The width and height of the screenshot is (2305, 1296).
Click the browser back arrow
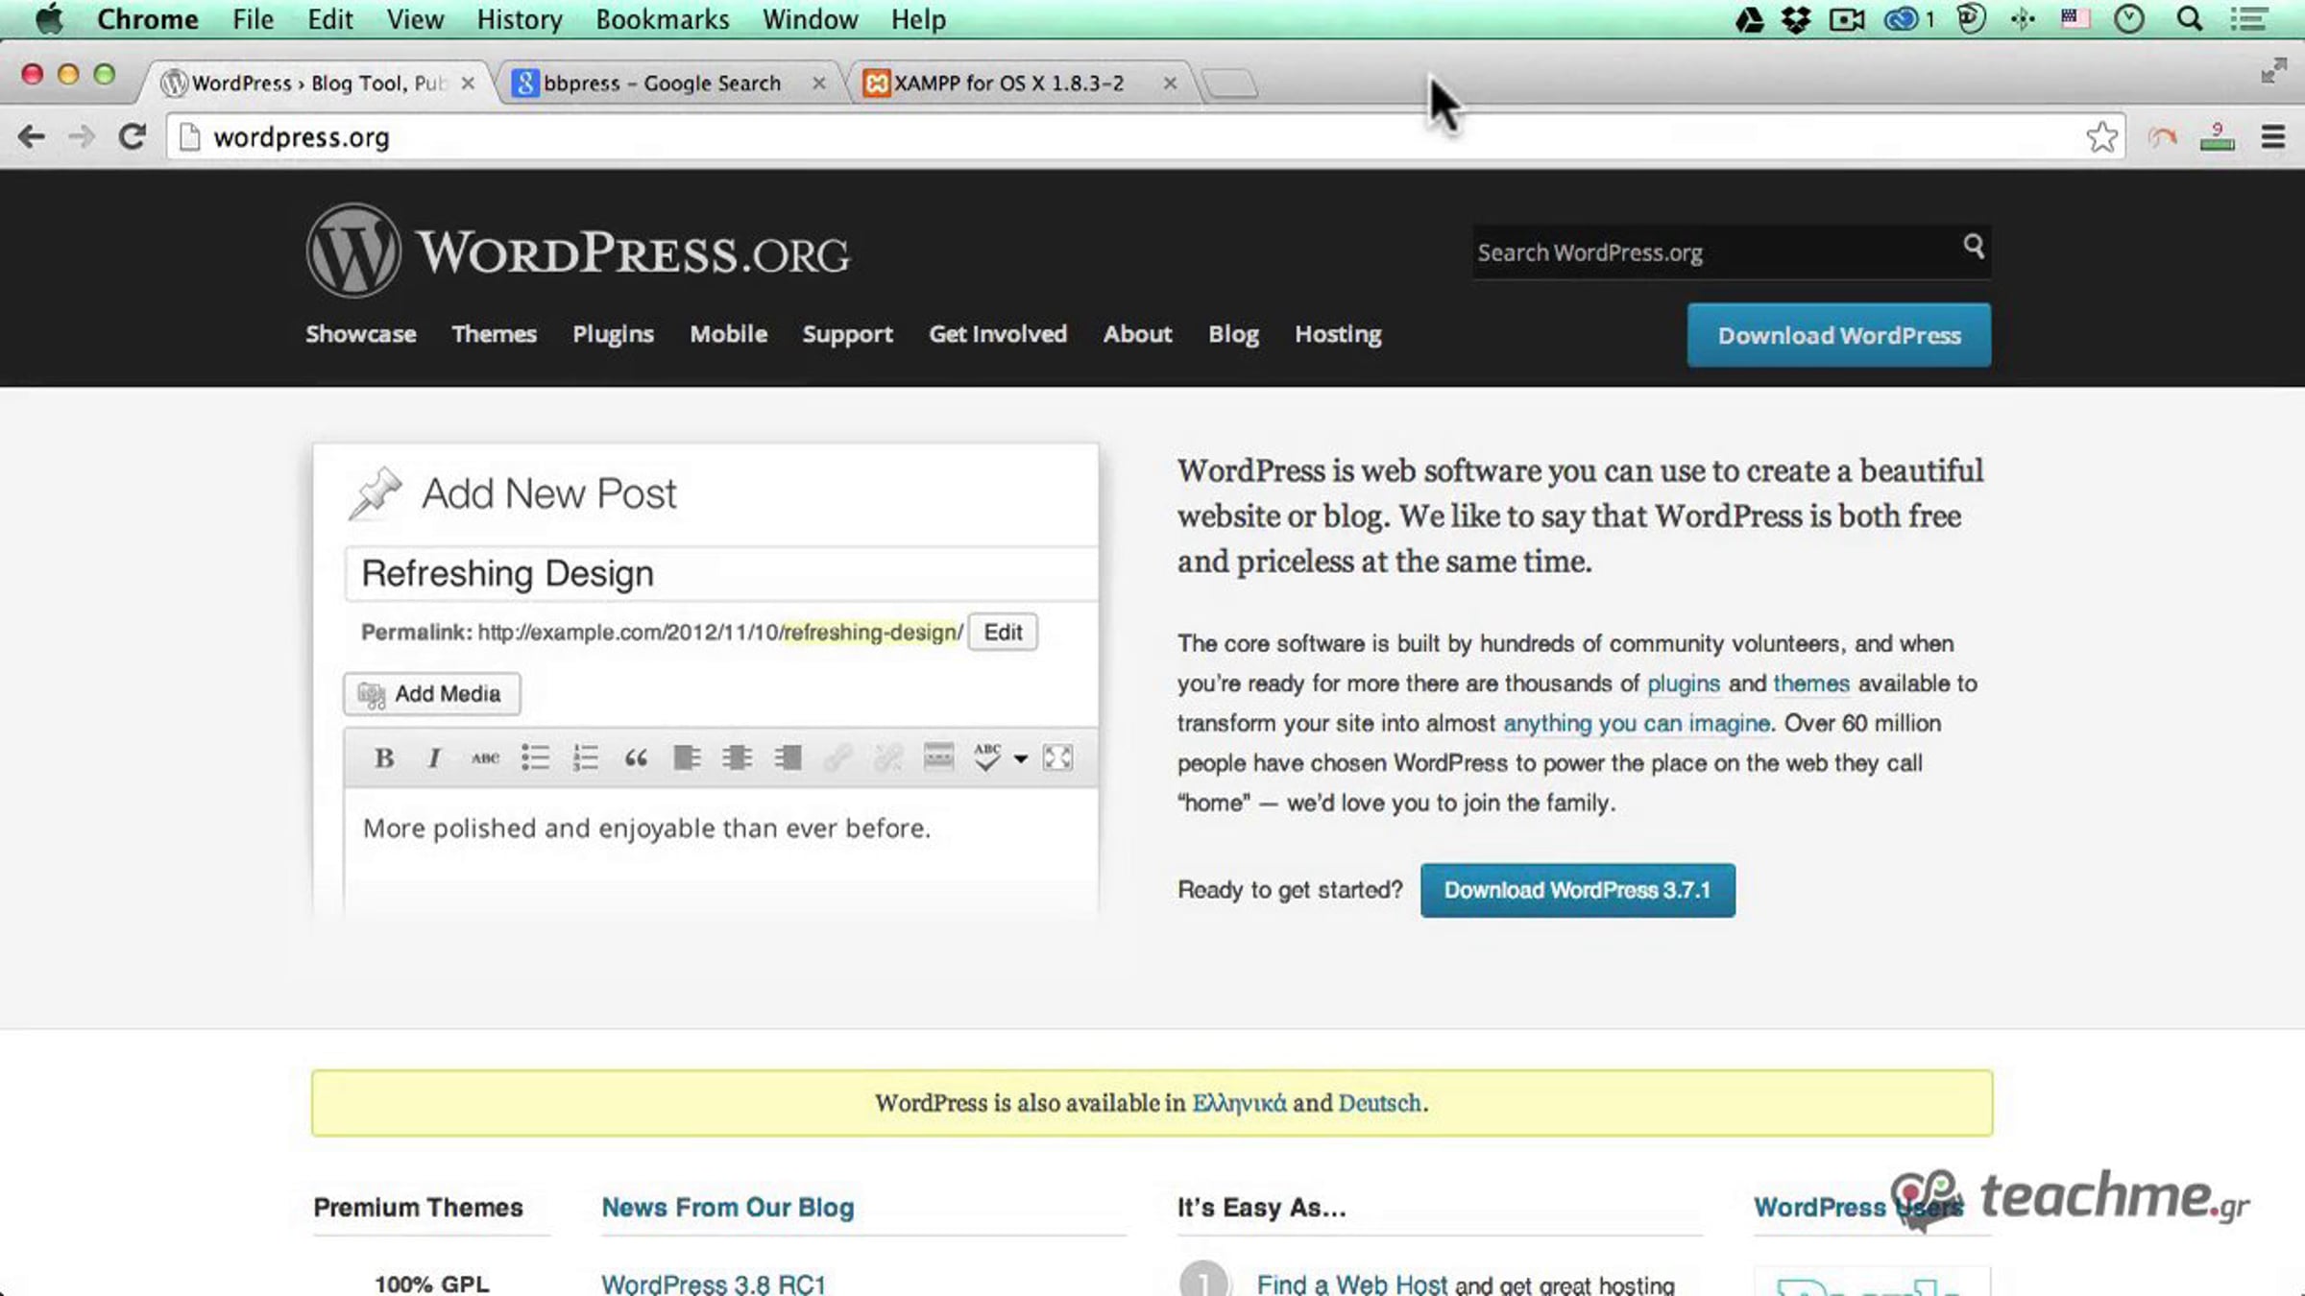click(x=32, y=136)
